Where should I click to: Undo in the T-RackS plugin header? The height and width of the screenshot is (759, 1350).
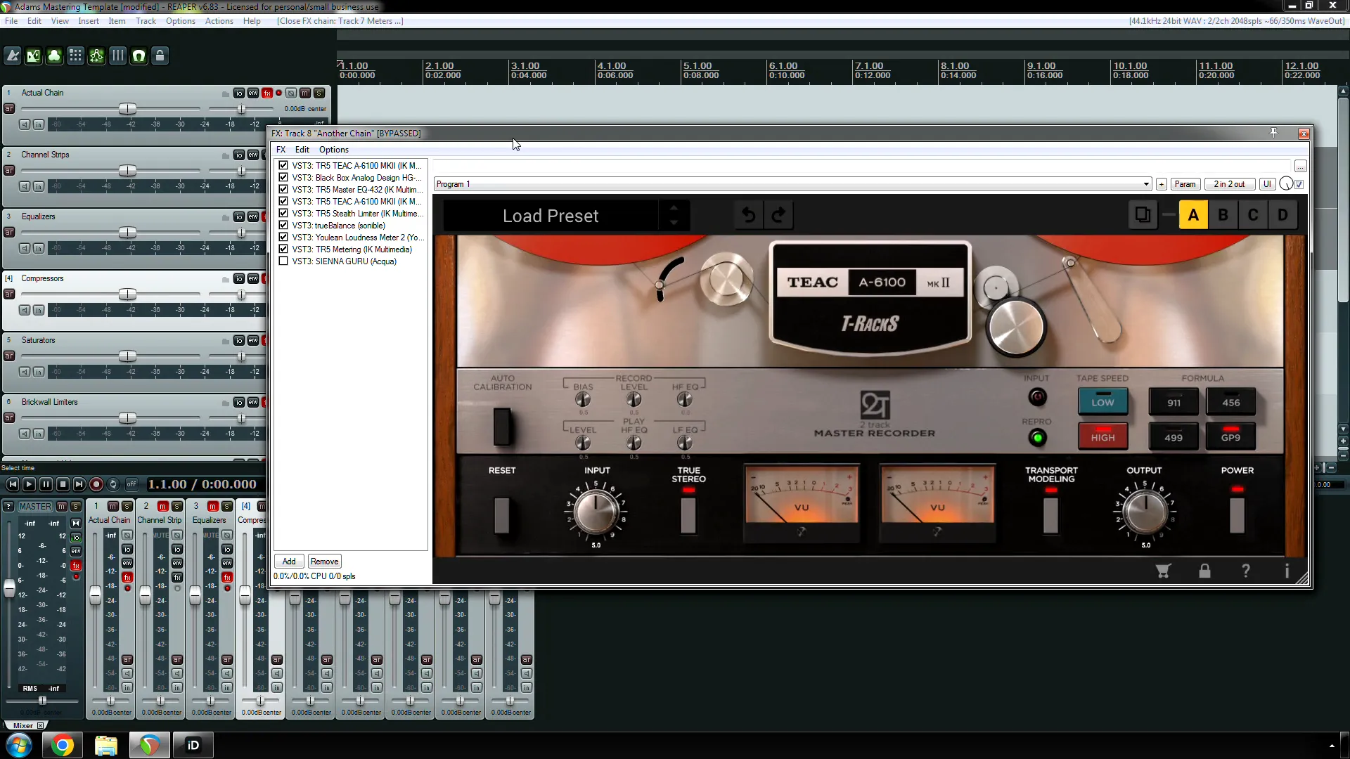tap(749, 215)
